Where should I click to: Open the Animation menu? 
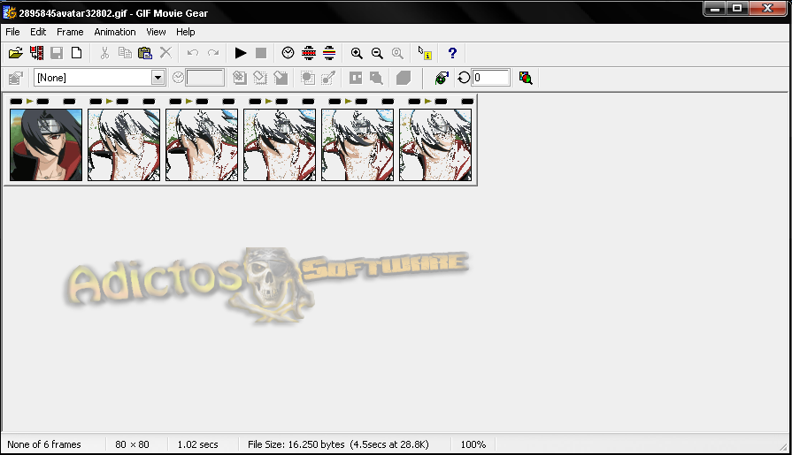click(x=115, y=32)
